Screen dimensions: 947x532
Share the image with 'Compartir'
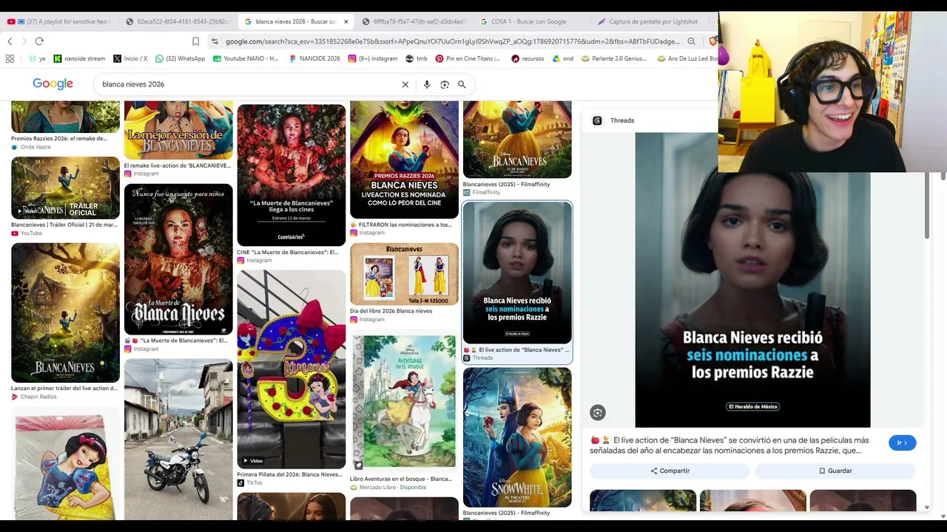point(670,471)
